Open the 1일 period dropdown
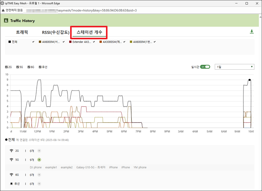This screenshot has width=262, height=191. 234,67
